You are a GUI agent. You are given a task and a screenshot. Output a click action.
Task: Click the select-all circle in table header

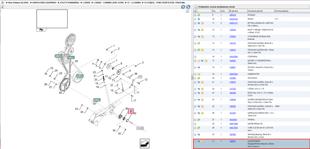click(195, 11)
